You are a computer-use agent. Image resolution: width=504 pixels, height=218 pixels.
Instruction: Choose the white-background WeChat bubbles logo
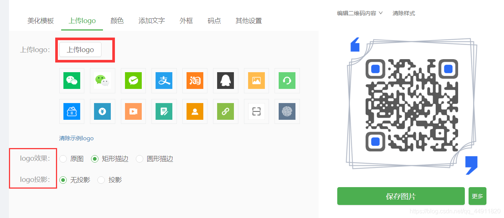103,80
